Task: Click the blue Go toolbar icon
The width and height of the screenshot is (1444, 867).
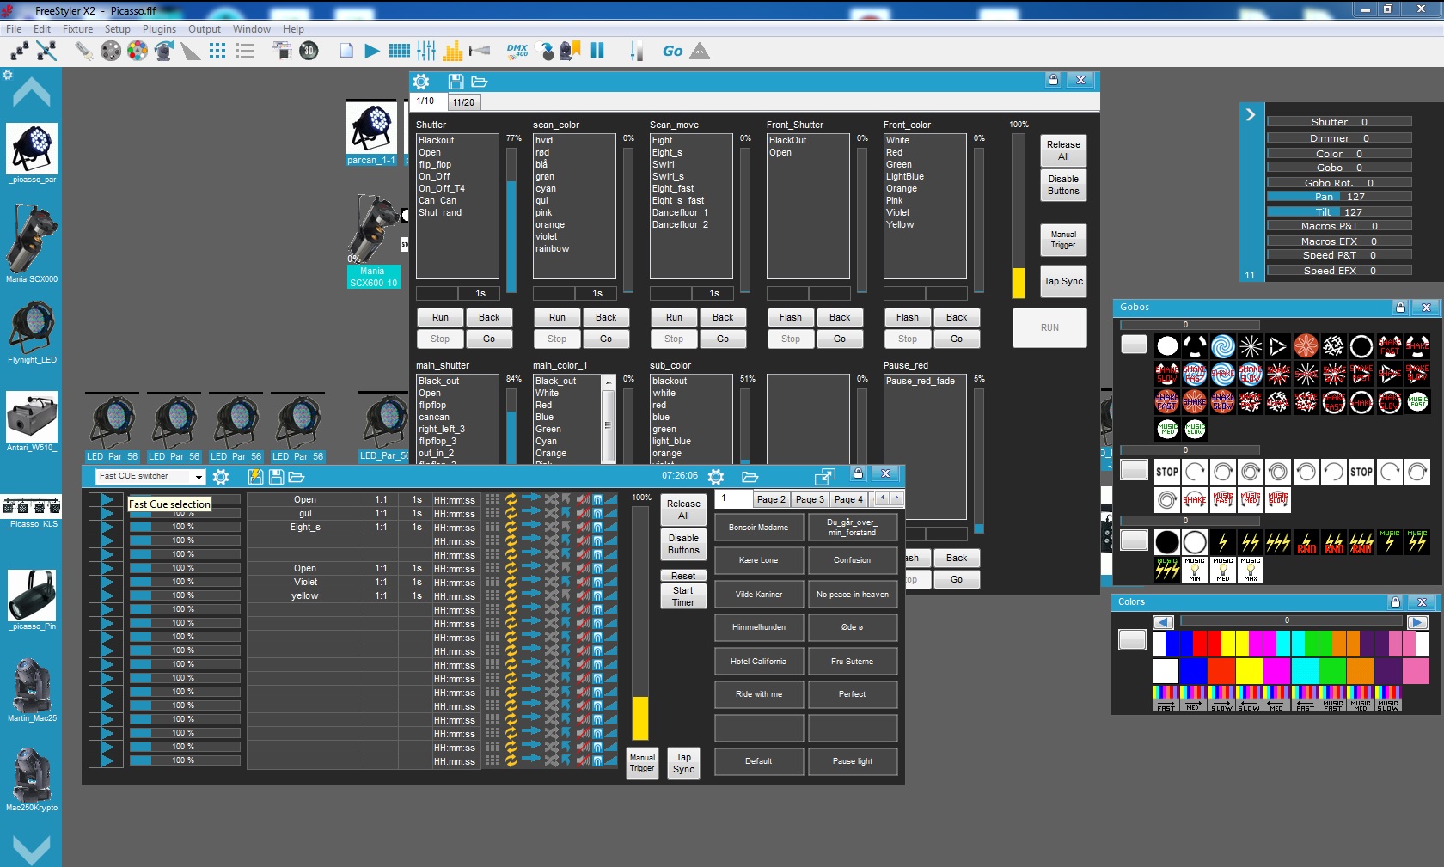Action: pyautogui.click(x=672, y=52)
